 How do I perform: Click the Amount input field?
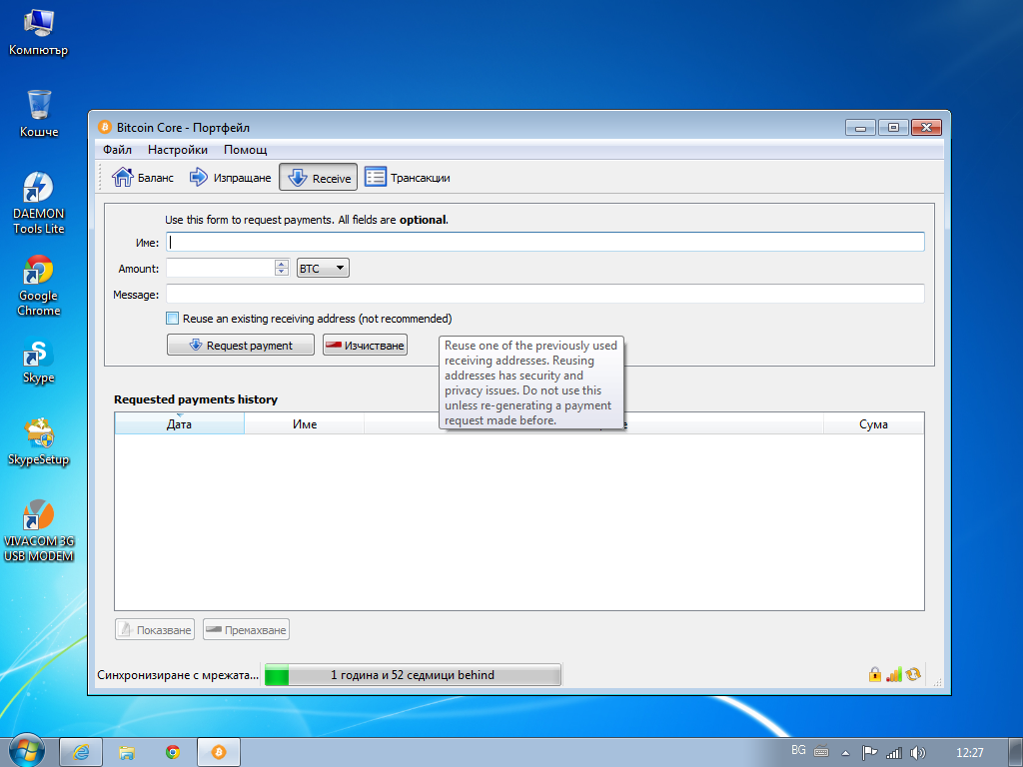coord(220,268)
